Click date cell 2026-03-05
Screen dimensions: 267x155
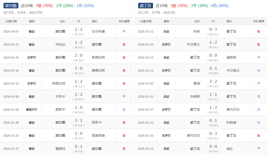[x=146, y=84]
